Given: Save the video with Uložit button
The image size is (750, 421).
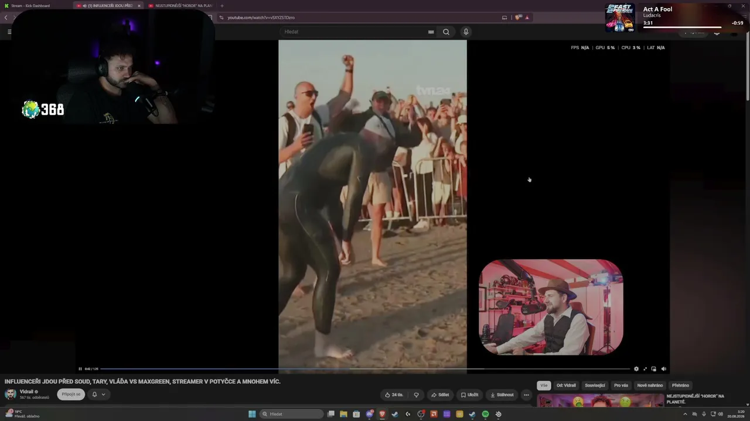Looking at the screenshot, I should tap(469, 395).
